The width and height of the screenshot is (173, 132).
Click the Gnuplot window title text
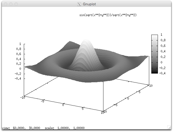(89, 4)
